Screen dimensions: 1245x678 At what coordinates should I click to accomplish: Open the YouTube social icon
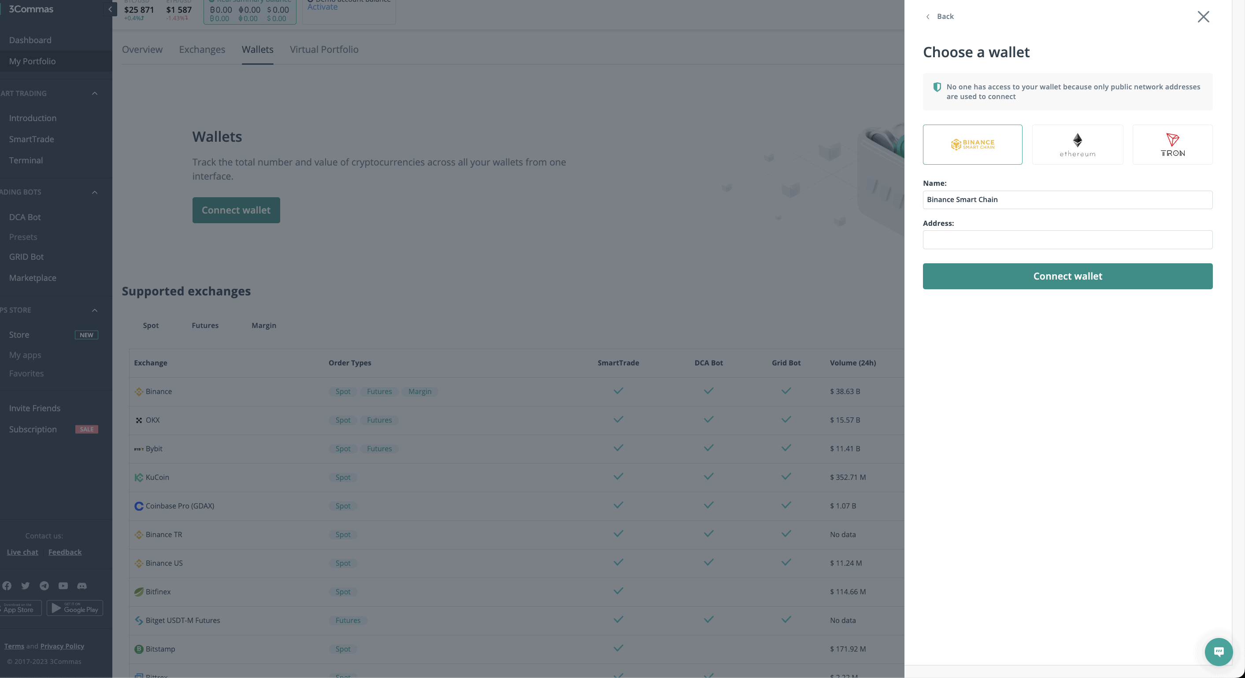(63, 586)
